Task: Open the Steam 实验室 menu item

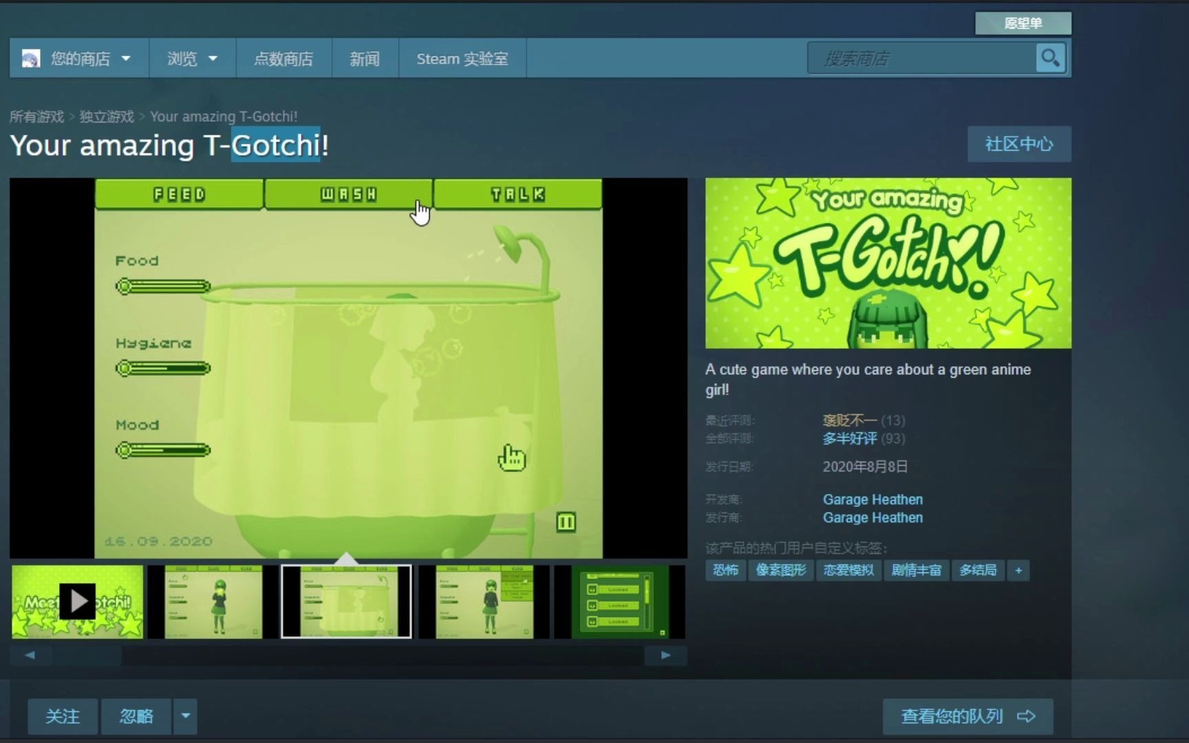Action: click(462, 58)
